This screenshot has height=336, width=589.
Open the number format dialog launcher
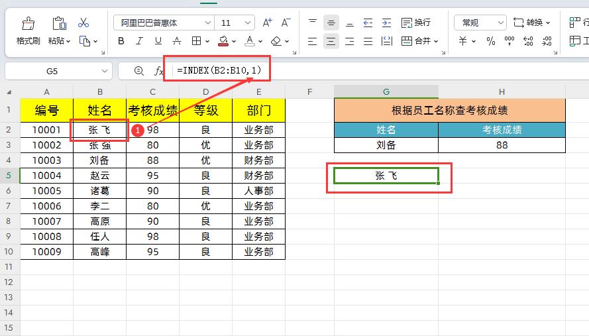(x=556, y=52)
